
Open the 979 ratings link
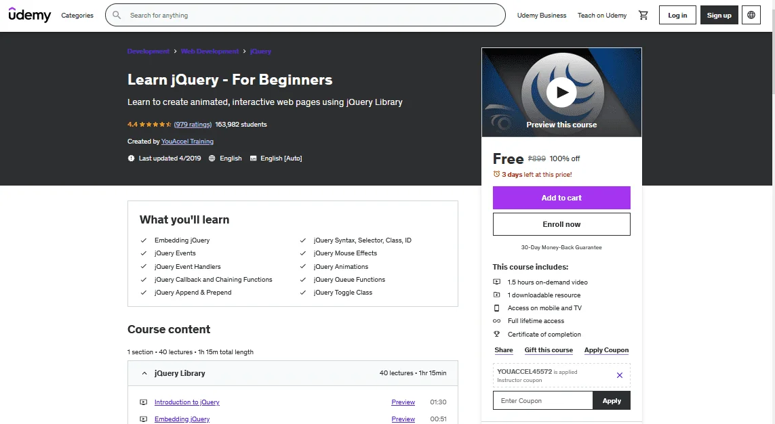[193, 125]
